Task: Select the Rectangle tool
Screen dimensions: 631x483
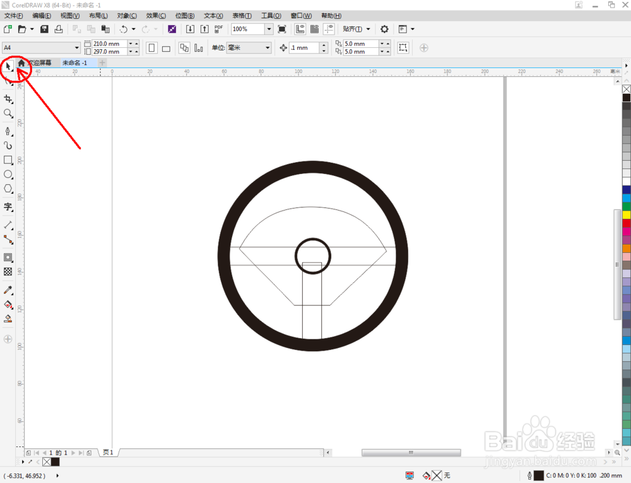Action: (8, 160)
